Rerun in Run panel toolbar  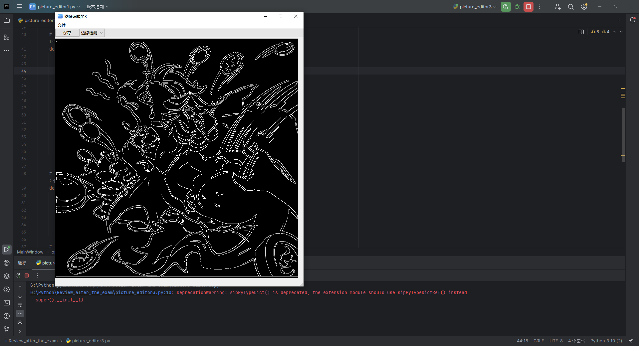point(18,275)
